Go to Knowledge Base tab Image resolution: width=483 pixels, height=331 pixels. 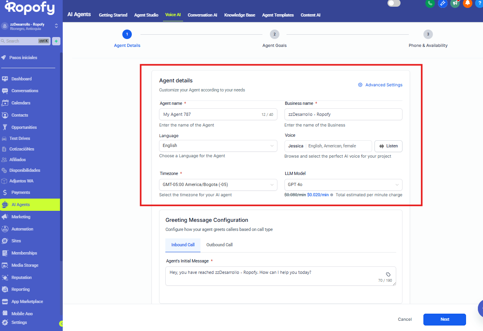click(240, 15)
